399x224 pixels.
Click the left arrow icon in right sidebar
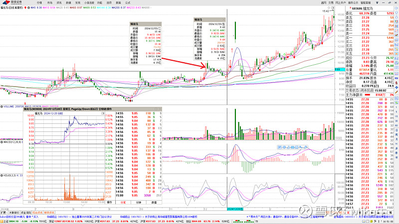(397, 8)
